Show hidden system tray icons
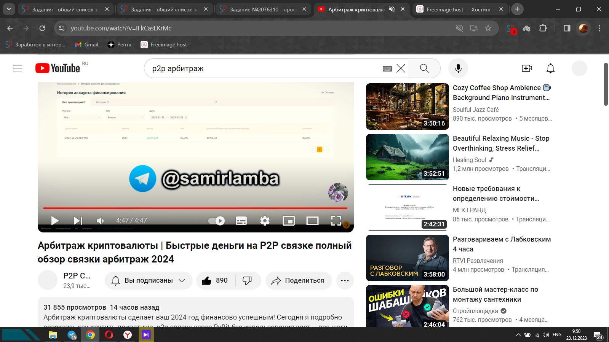 click(x=518, y=335)
